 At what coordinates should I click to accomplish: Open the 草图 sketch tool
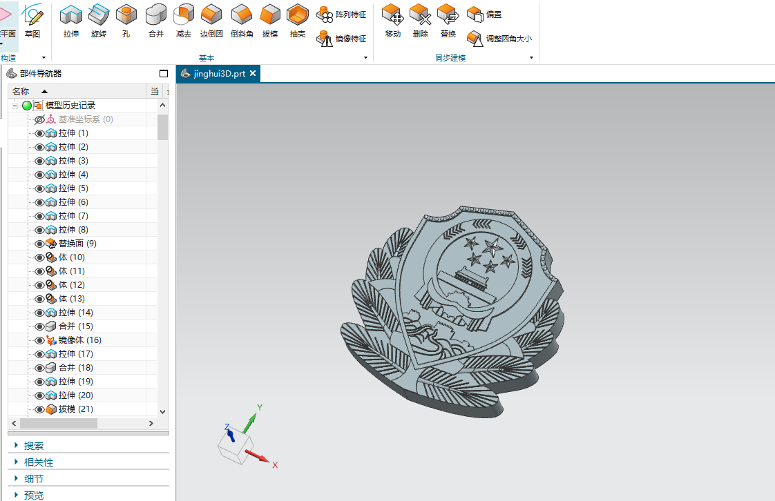(32, 21)
